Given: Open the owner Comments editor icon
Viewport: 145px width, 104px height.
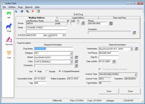Looking at the screenshot, I should tap(134, 32).
